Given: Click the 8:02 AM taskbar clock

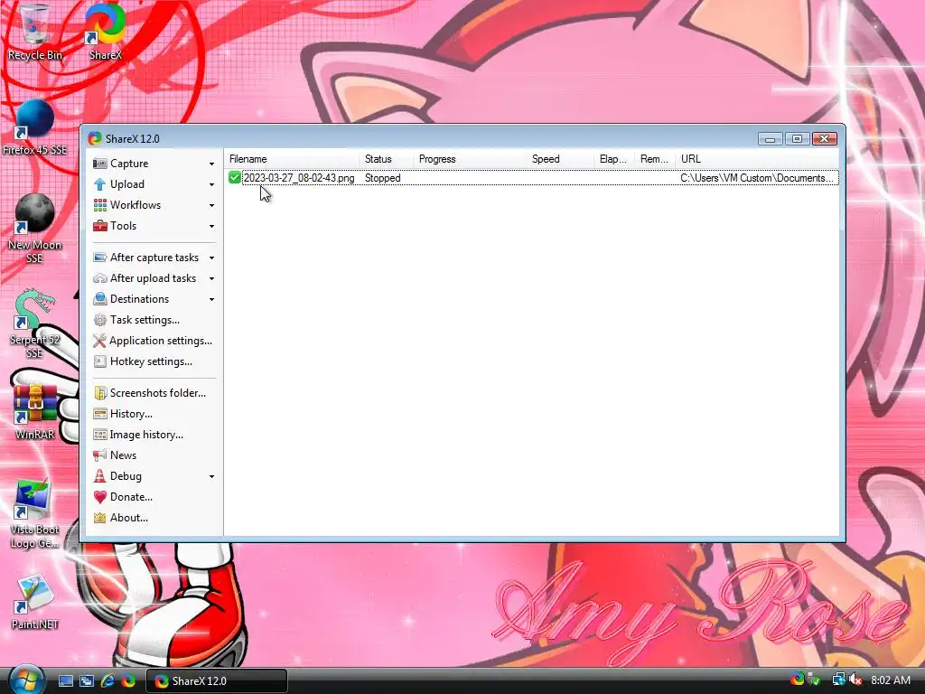Looking at the screenshot, I should tap(891, 680).
